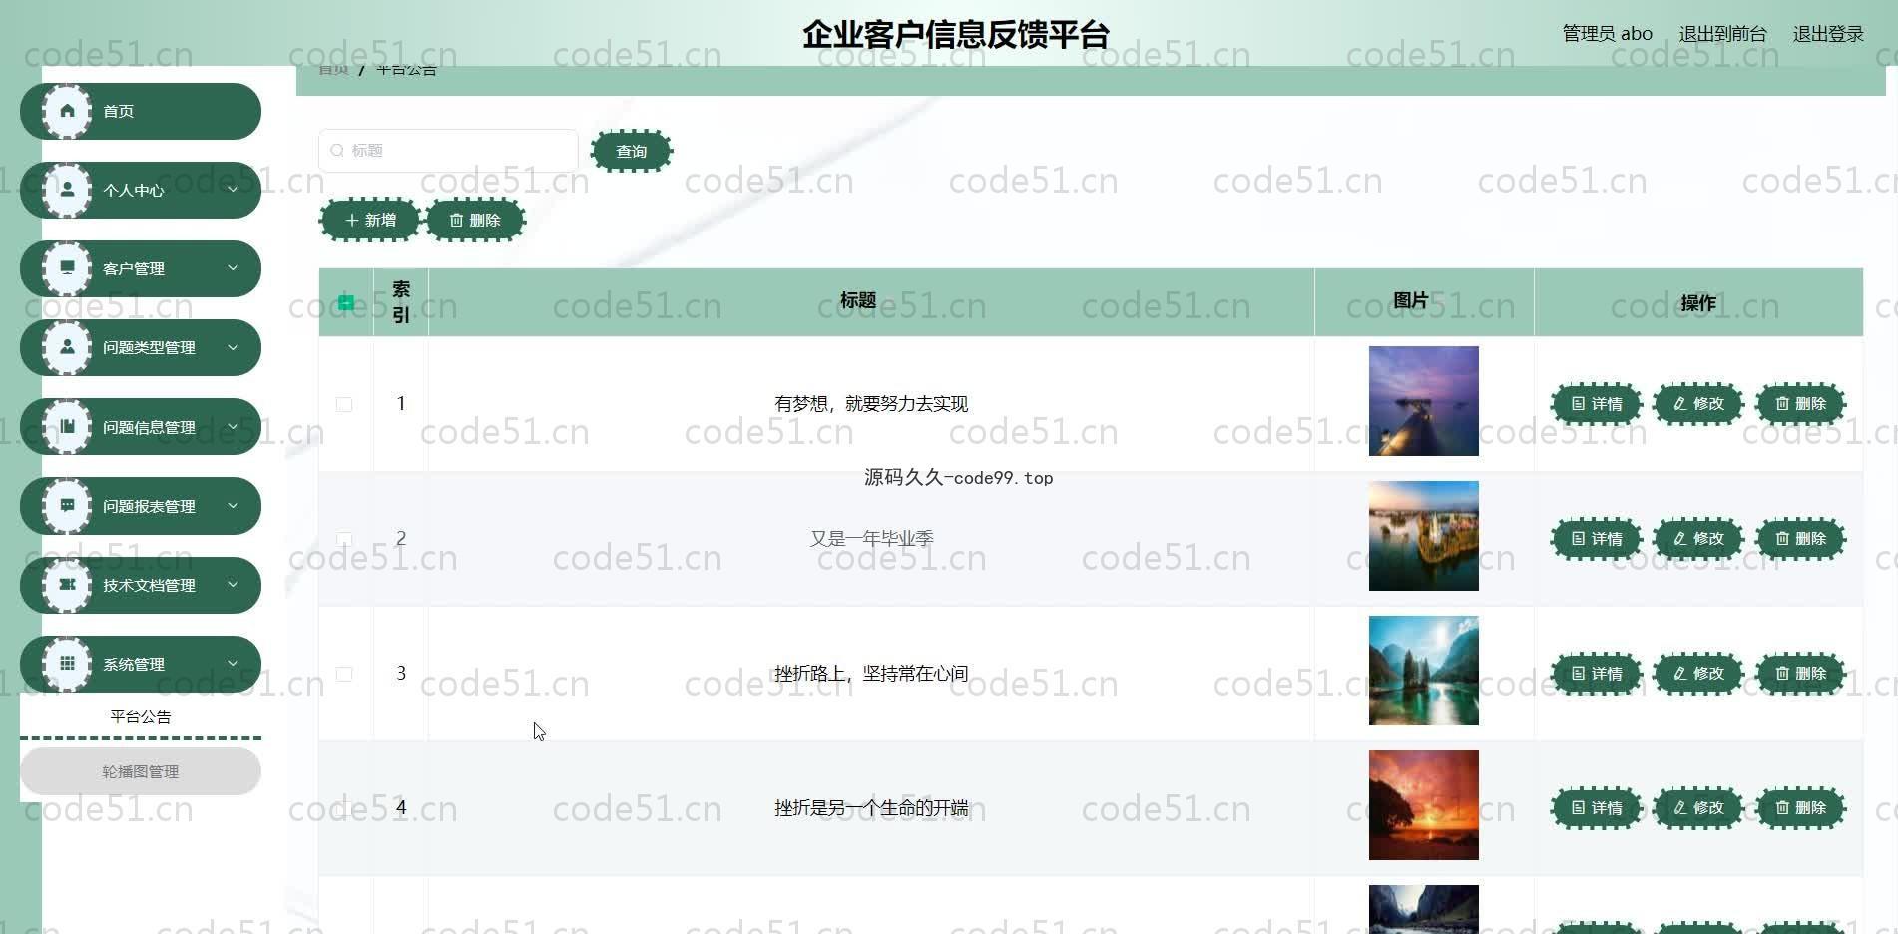The height and width of the screenshot is (934, 1898).
Task: Expand the 问题信息管理 menu chevron
Action: [x=233, y=426]
